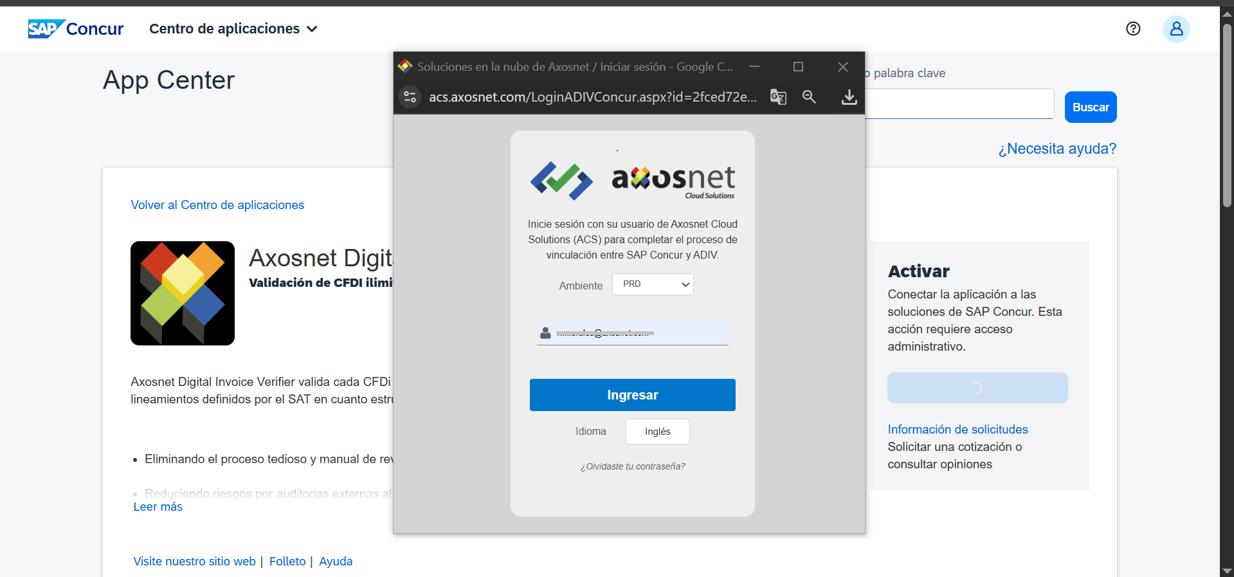This screenshot has width=1234, height=577.
Task: Switch language with the Inglés button
Action: tap(657, 432)
